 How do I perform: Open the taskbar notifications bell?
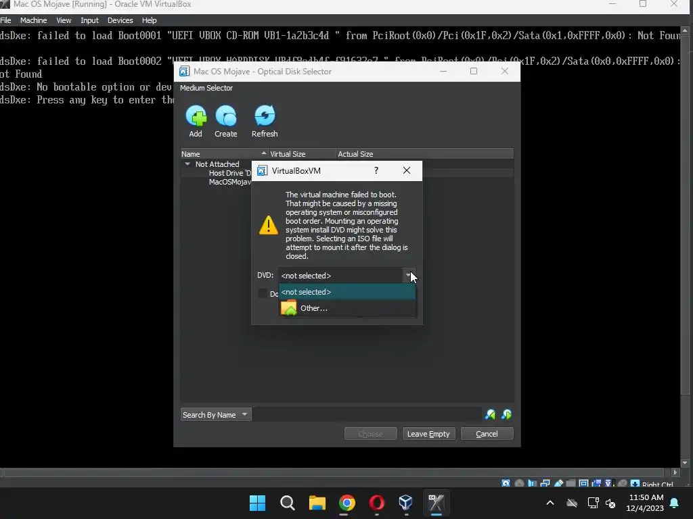click(675, 503)
